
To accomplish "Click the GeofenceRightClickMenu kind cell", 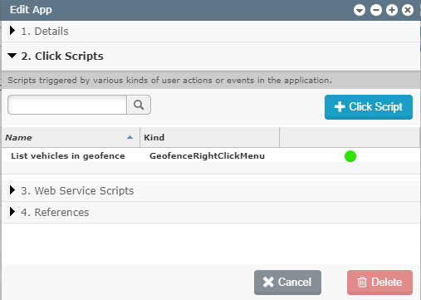I will click(207, 156).
